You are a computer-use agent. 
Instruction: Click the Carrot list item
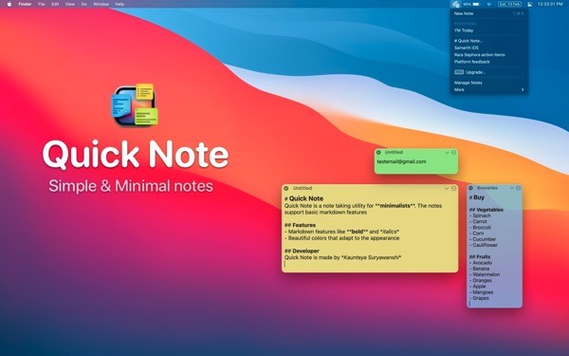[x=478, y=221]
